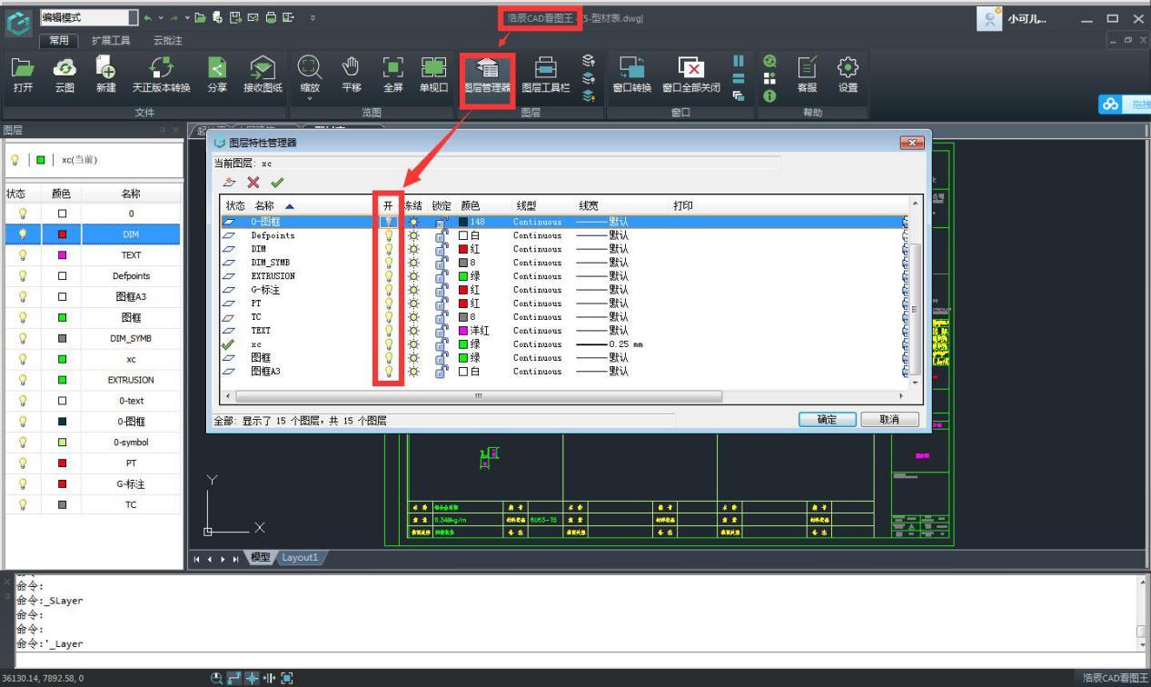Click the cloud icon on blue banner
This screenshot has width=1151, height=687.
[1109, 105]
